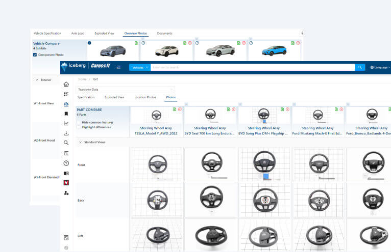
Task: Remove white SUV from Vehicle Compare
Action: coord(190,43)
